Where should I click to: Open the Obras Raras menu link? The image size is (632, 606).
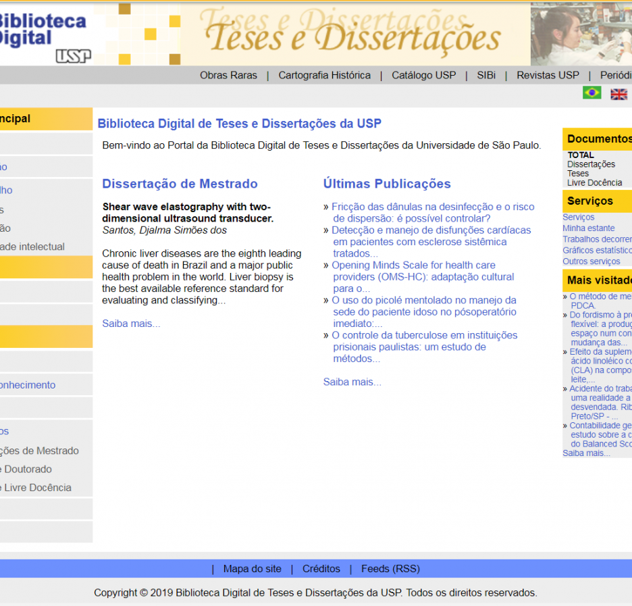(x=228, y=76)
